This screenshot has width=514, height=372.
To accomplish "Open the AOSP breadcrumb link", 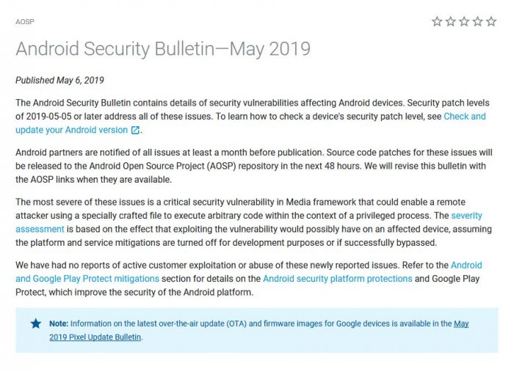I will coord(25,21).
